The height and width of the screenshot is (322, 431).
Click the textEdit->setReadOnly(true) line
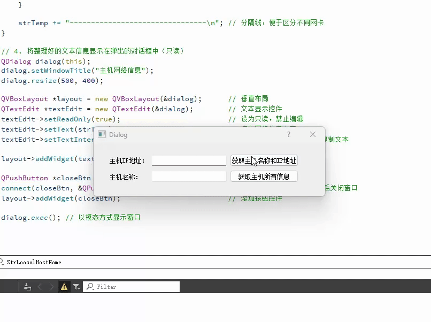tap(61, 119)
